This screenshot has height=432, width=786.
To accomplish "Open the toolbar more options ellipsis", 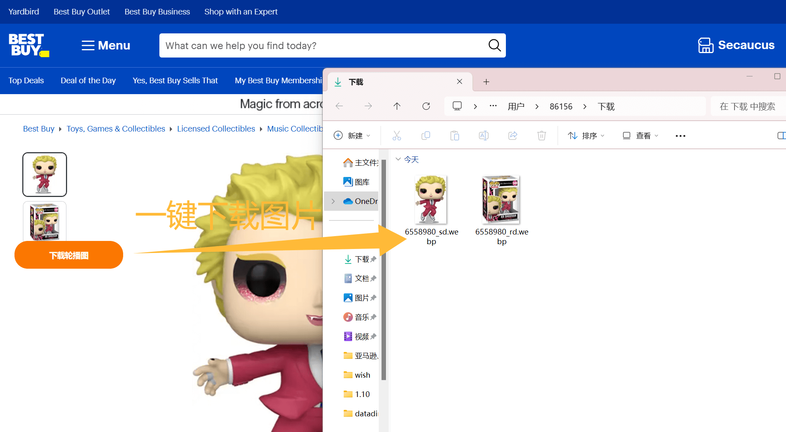I will 681,136.
